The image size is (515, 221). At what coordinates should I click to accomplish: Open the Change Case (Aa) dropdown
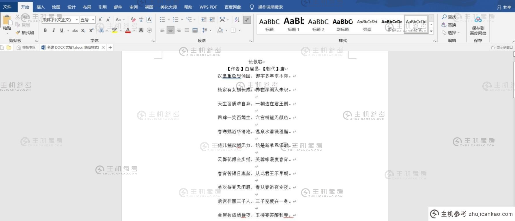pyautogui.click(x=120, y=20)
